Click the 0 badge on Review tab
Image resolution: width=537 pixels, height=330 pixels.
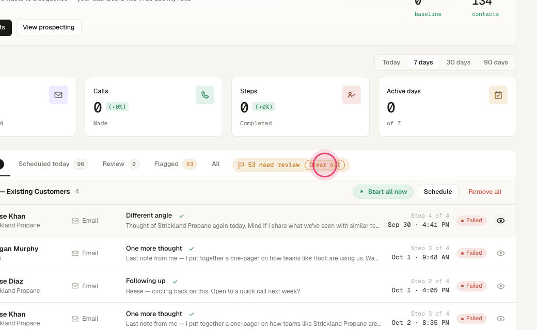pos(134,164)
